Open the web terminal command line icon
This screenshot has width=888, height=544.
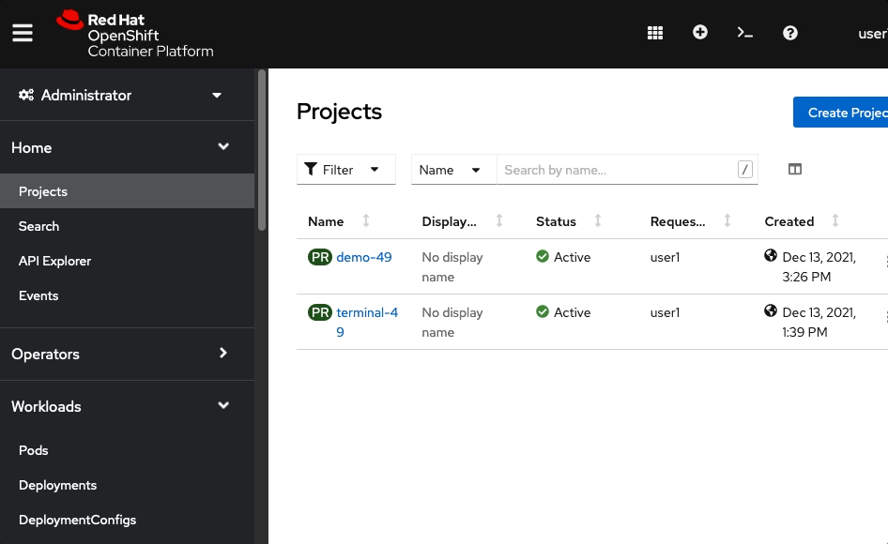coord(744,33)
